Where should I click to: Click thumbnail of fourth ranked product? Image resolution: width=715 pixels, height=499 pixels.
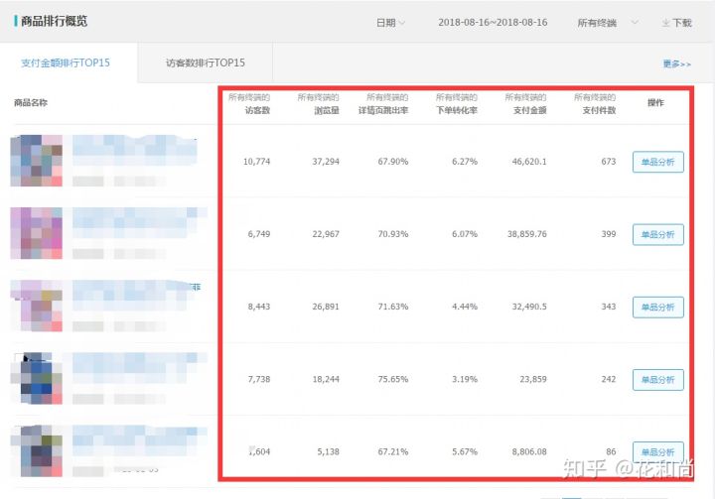(37, 378)
